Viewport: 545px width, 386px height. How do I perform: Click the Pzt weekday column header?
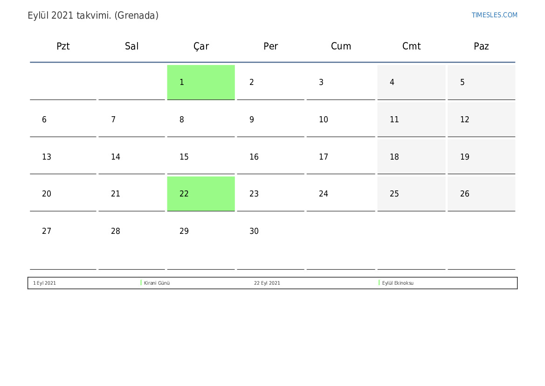tap(63, 46)
